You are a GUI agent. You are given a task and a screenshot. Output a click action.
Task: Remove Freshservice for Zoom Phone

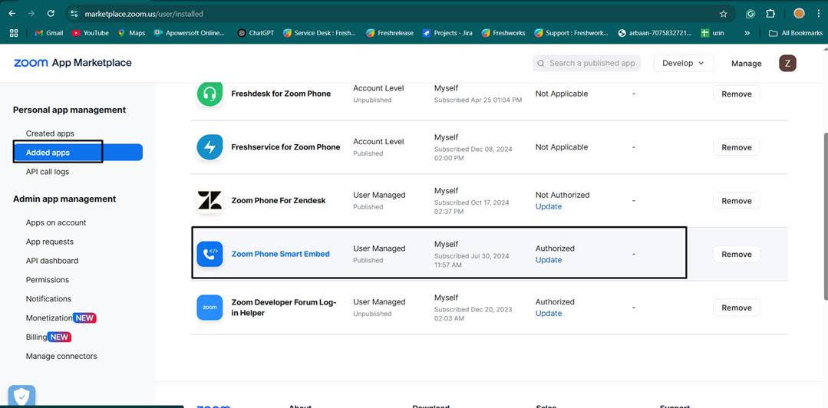tap(736, 147)
